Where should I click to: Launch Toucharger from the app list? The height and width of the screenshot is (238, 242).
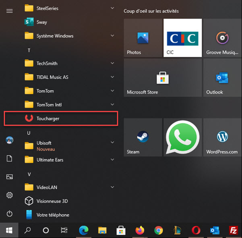click(x=62, y=118)
